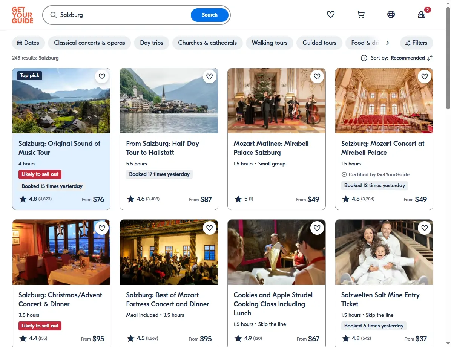Open profile icon with 2 notifications
The height and width of the screenshot is (347, 451).
pyautogui.click(x=421, y=14)
